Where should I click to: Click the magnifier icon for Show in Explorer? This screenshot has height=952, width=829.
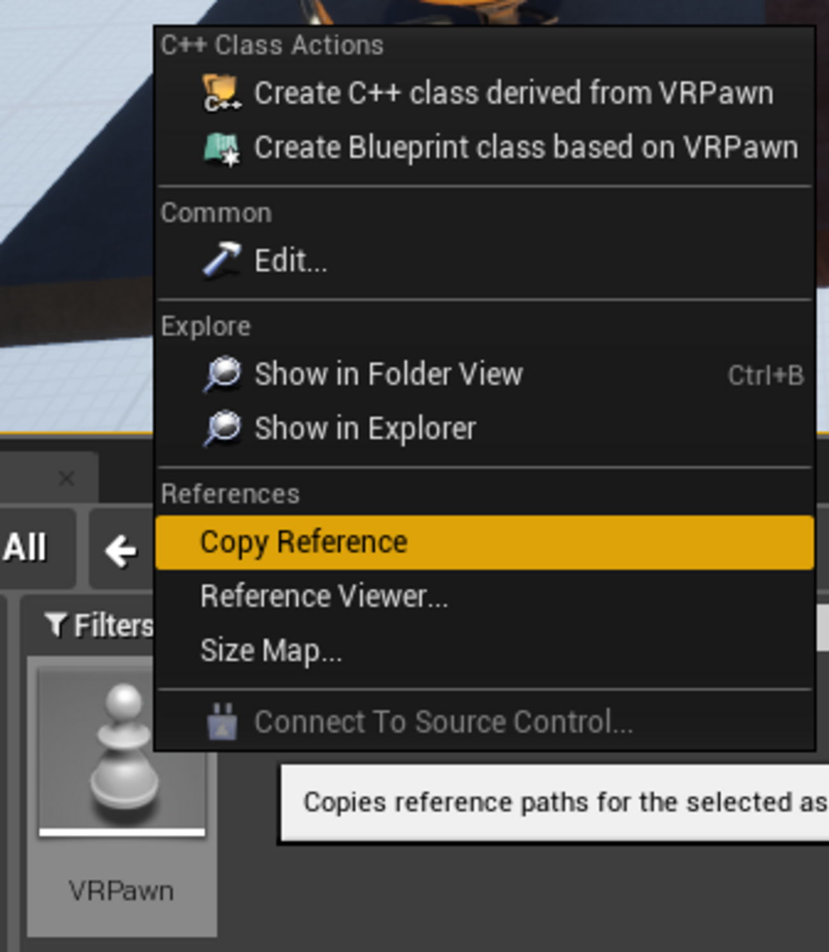(221, 428)
